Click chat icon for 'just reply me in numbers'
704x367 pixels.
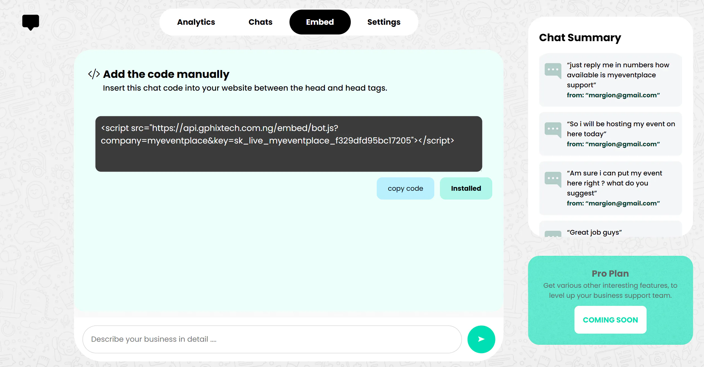pyautogui.click(x=553, y=71)
